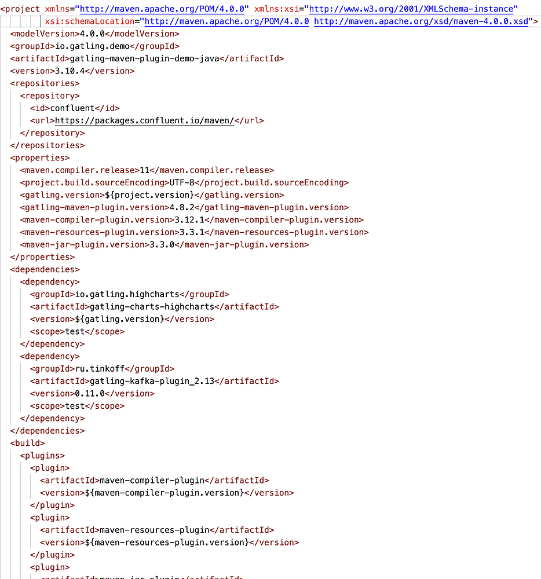The width and height of the screenshot is (541, 579).
Task: Click the modelVersion 4.0.0 line
Action: pyautogui.click(x=94, y=34)
